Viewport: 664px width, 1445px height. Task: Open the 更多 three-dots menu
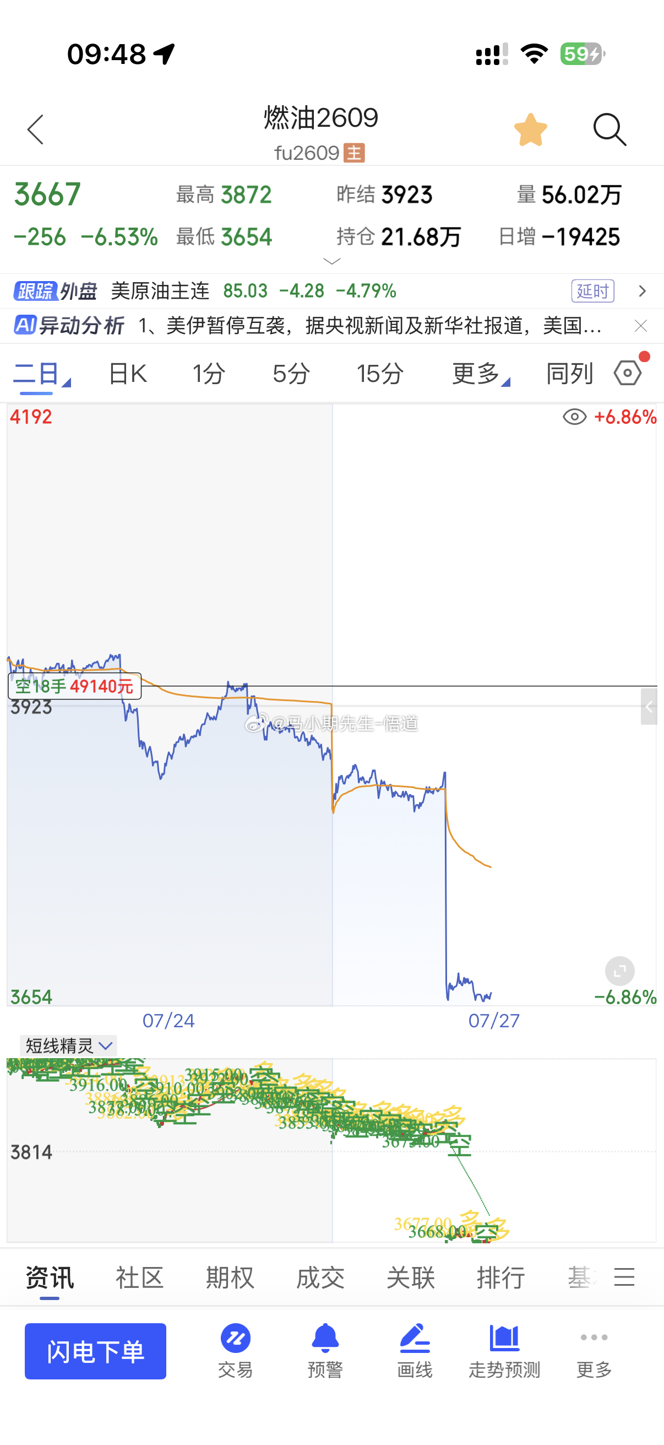point(594,1351)
